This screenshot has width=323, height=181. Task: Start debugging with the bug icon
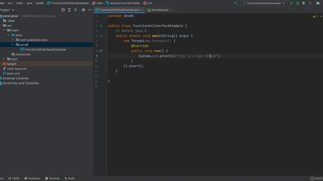297,3
